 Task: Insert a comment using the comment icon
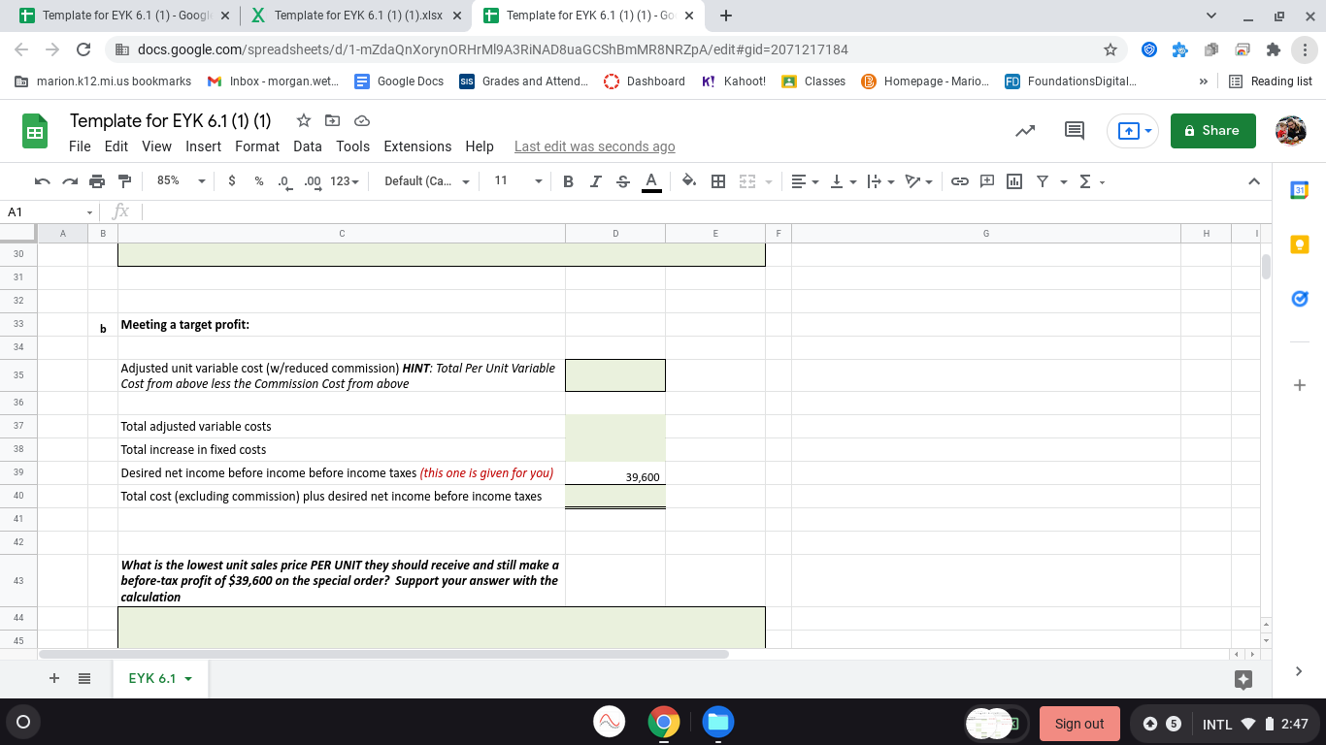(x=986, y=181)
